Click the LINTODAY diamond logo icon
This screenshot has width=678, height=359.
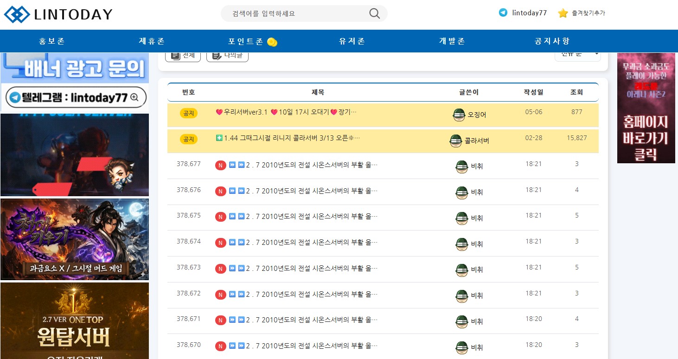17,14
